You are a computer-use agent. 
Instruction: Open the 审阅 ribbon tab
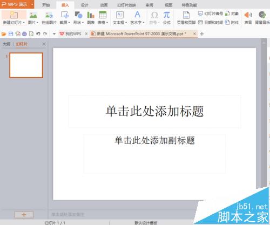click(149, 5)
